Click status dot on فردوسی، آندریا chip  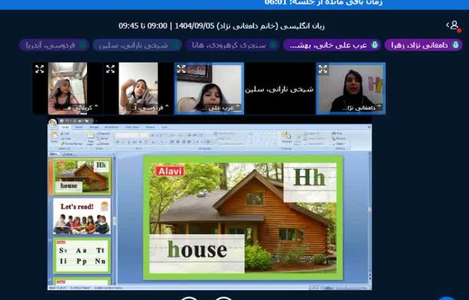83,45
